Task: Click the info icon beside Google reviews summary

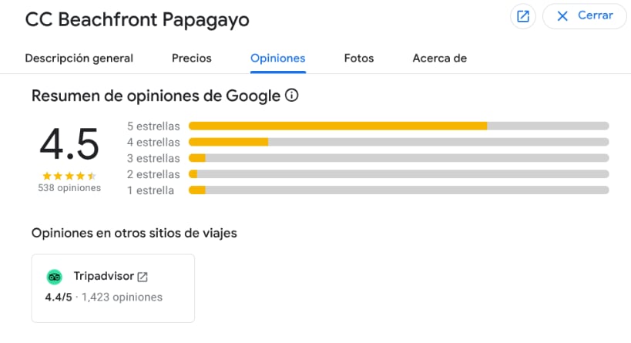Action: 291,96
